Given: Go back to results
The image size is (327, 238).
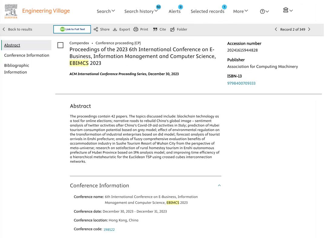Looking at the screenshot, I should tap(20, 29).
